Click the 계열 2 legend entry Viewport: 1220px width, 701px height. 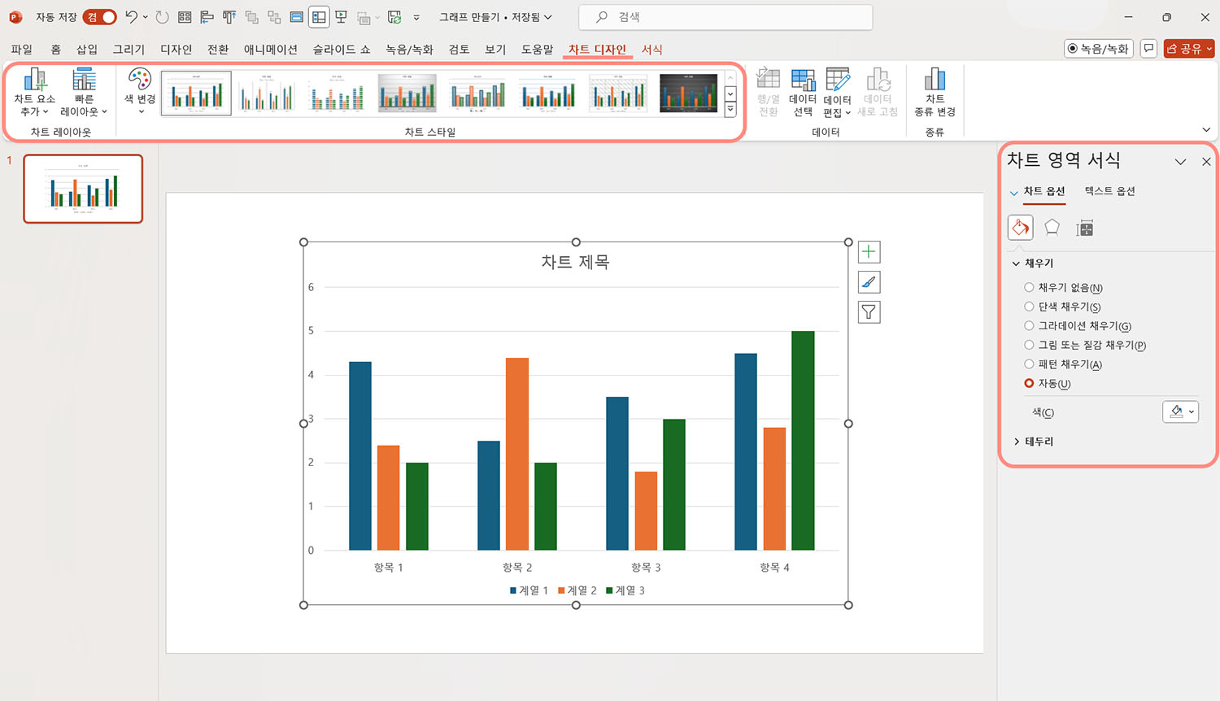(x=577, y=590)
